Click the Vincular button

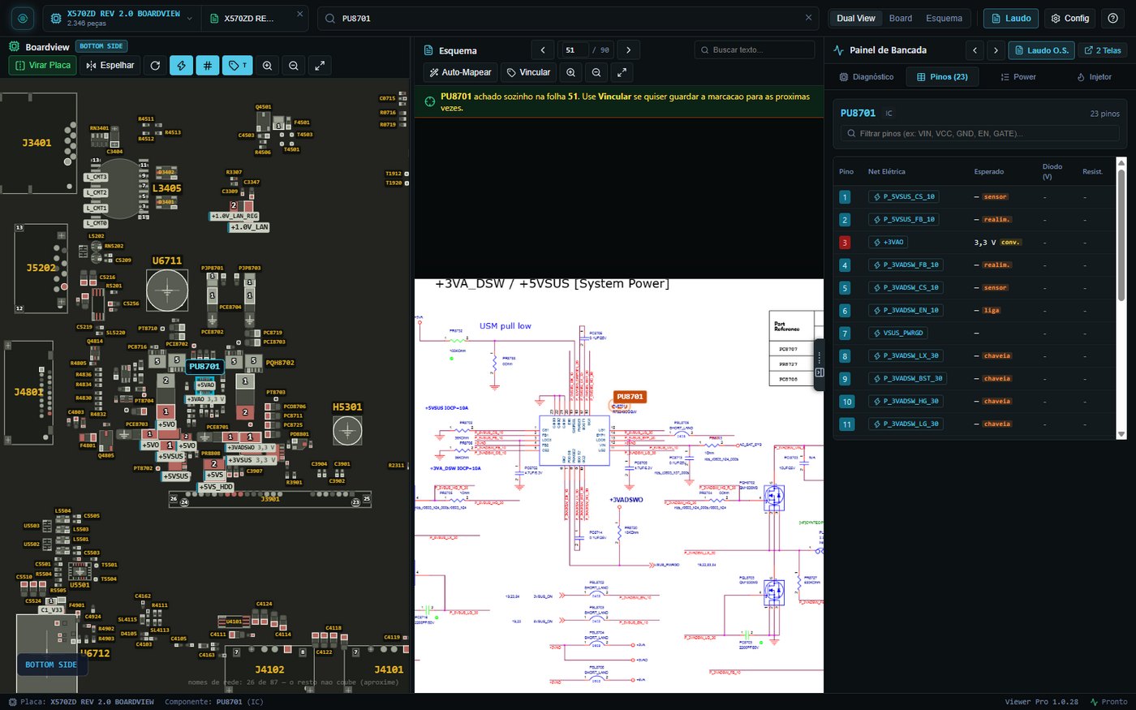coord(528,72)
